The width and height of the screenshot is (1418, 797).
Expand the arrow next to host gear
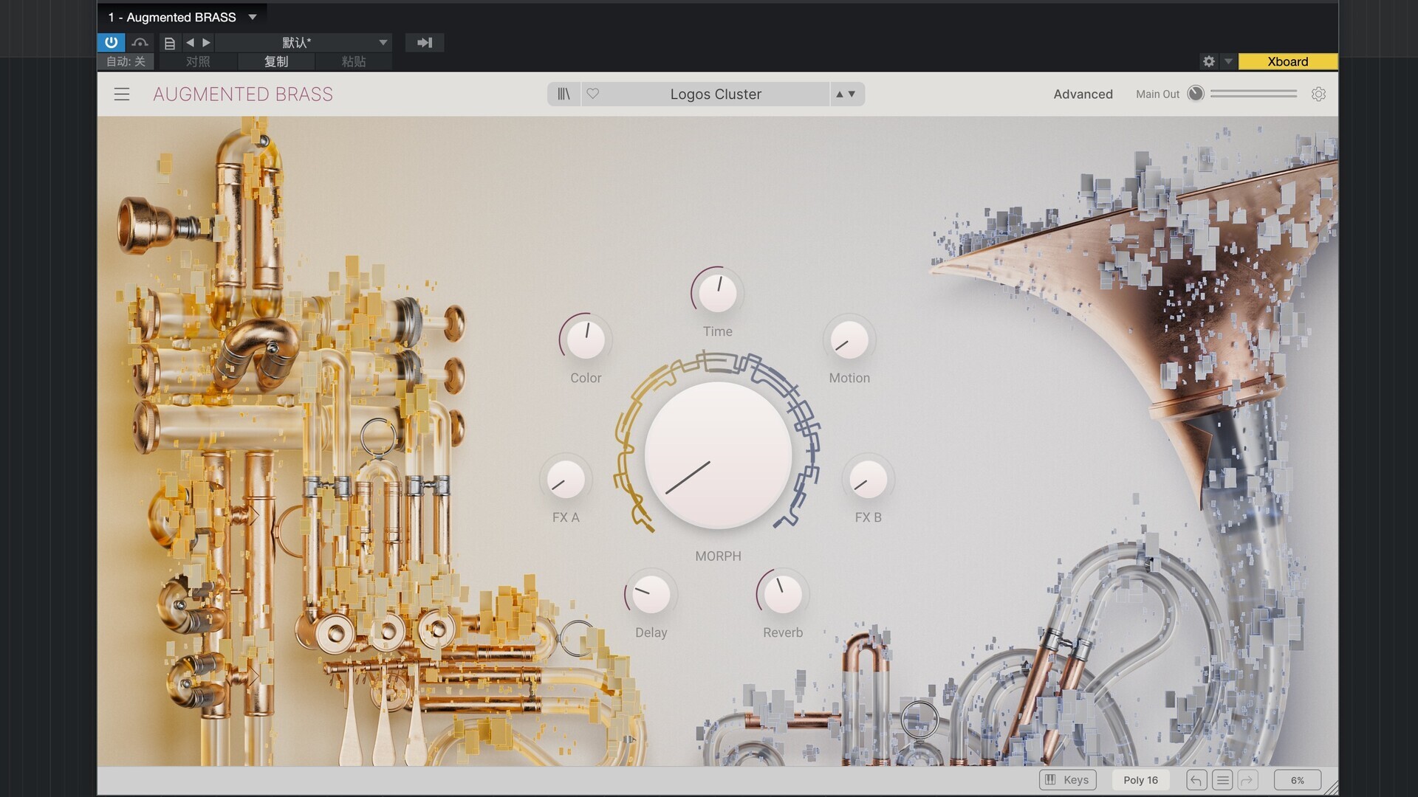[1228, 61]
